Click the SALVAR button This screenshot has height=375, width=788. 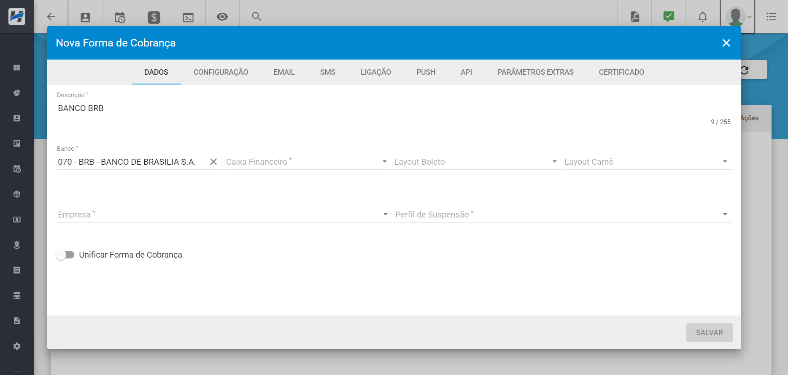tap(710, 333)
